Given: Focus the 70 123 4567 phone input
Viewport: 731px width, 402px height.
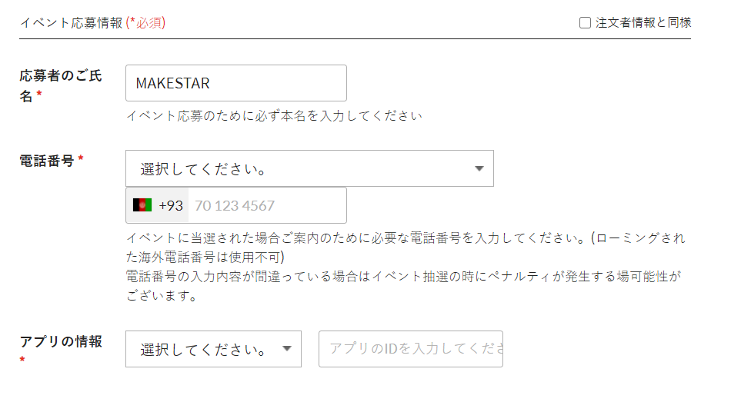Looking at the screenshot, I should (x=266, y=205).
